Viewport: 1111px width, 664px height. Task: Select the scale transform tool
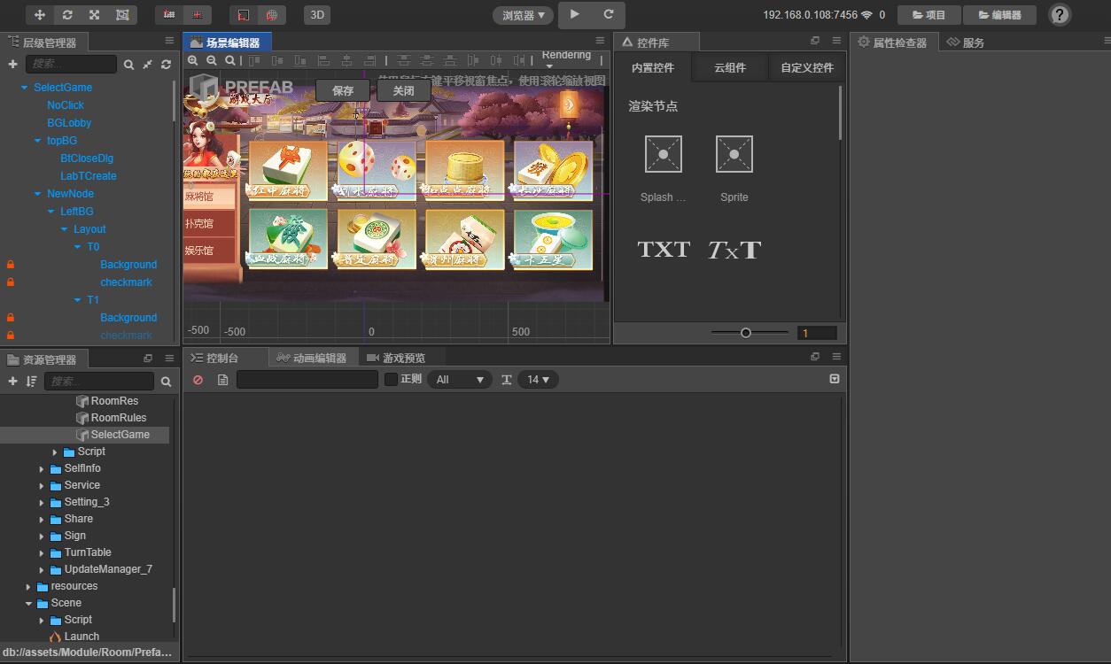pos(95,15)
